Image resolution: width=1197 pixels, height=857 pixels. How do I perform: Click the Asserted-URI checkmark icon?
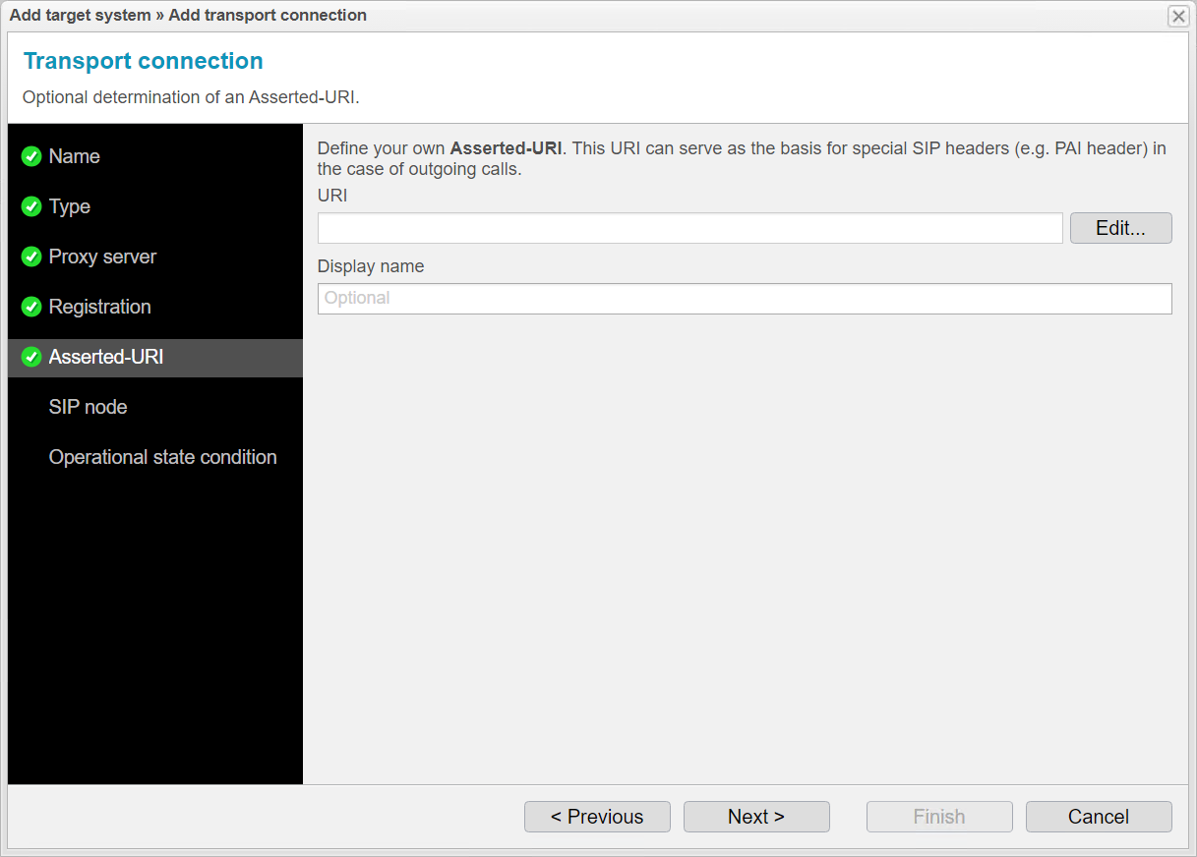[x=30, y=358]
